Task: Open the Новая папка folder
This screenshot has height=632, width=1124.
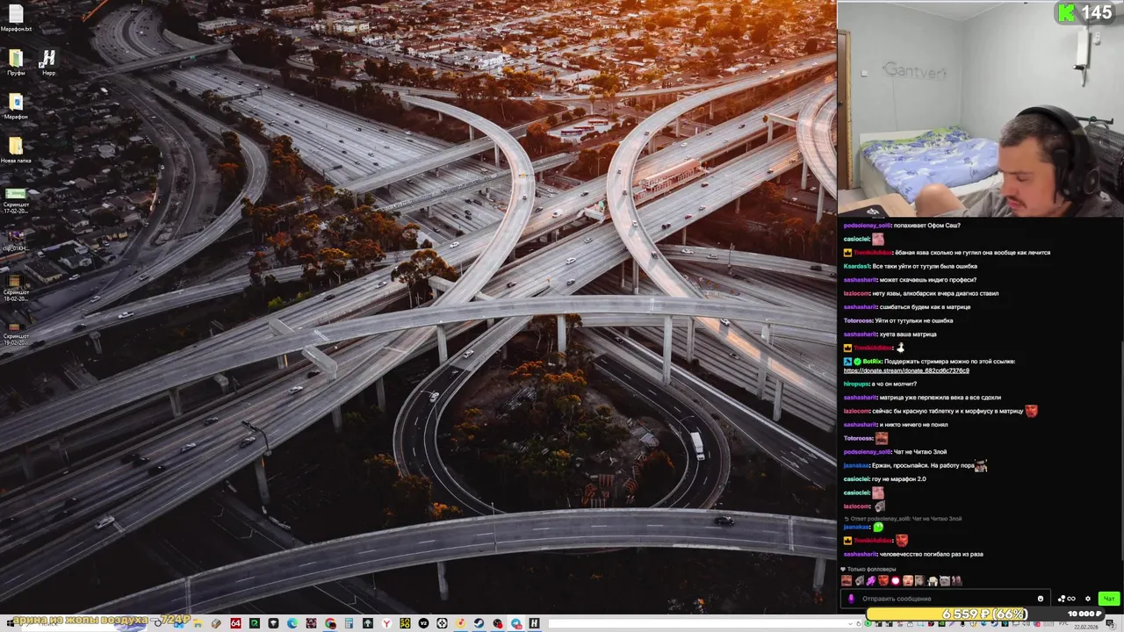Action: [16, 150]
